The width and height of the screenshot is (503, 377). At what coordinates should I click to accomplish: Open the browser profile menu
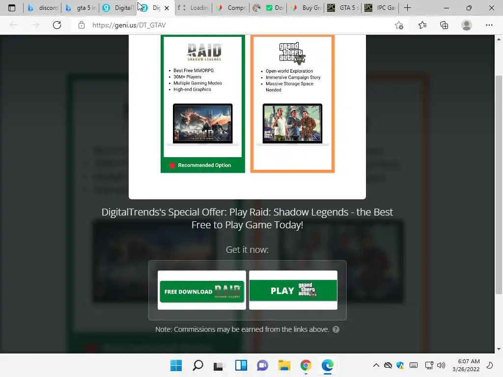pos(467,25)
